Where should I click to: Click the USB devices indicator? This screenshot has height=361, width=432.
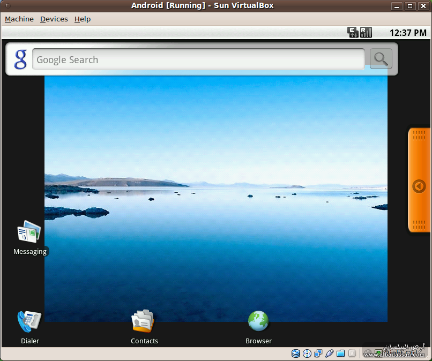(x=329, y=354)
